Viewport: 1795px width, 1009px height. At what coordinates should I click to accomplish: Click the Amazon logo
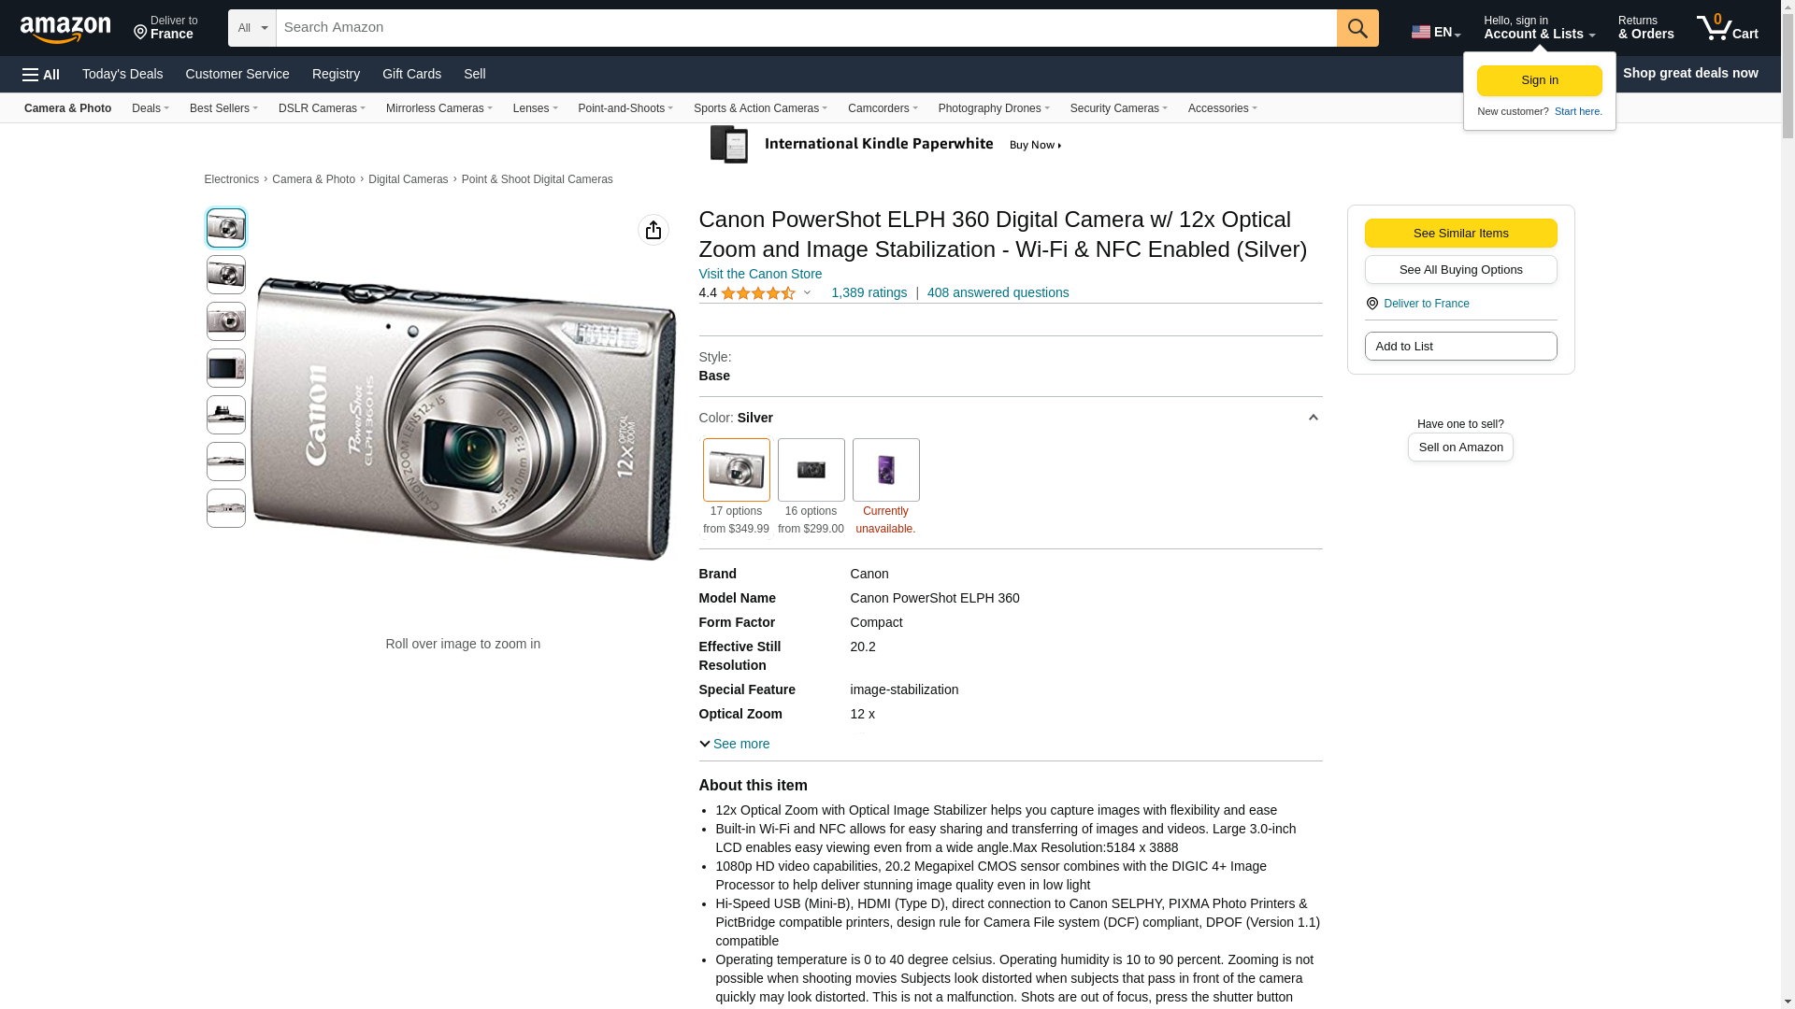[65, 30]
